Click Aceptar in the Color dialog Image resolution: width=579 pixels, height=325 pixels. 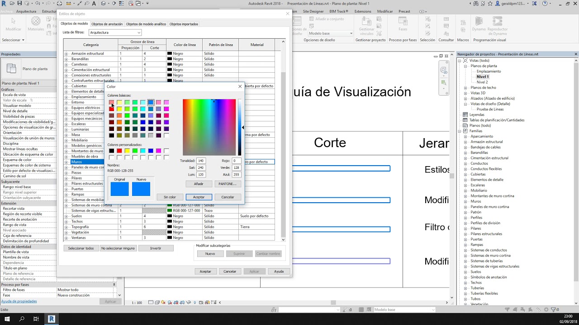tap(199, 197)
